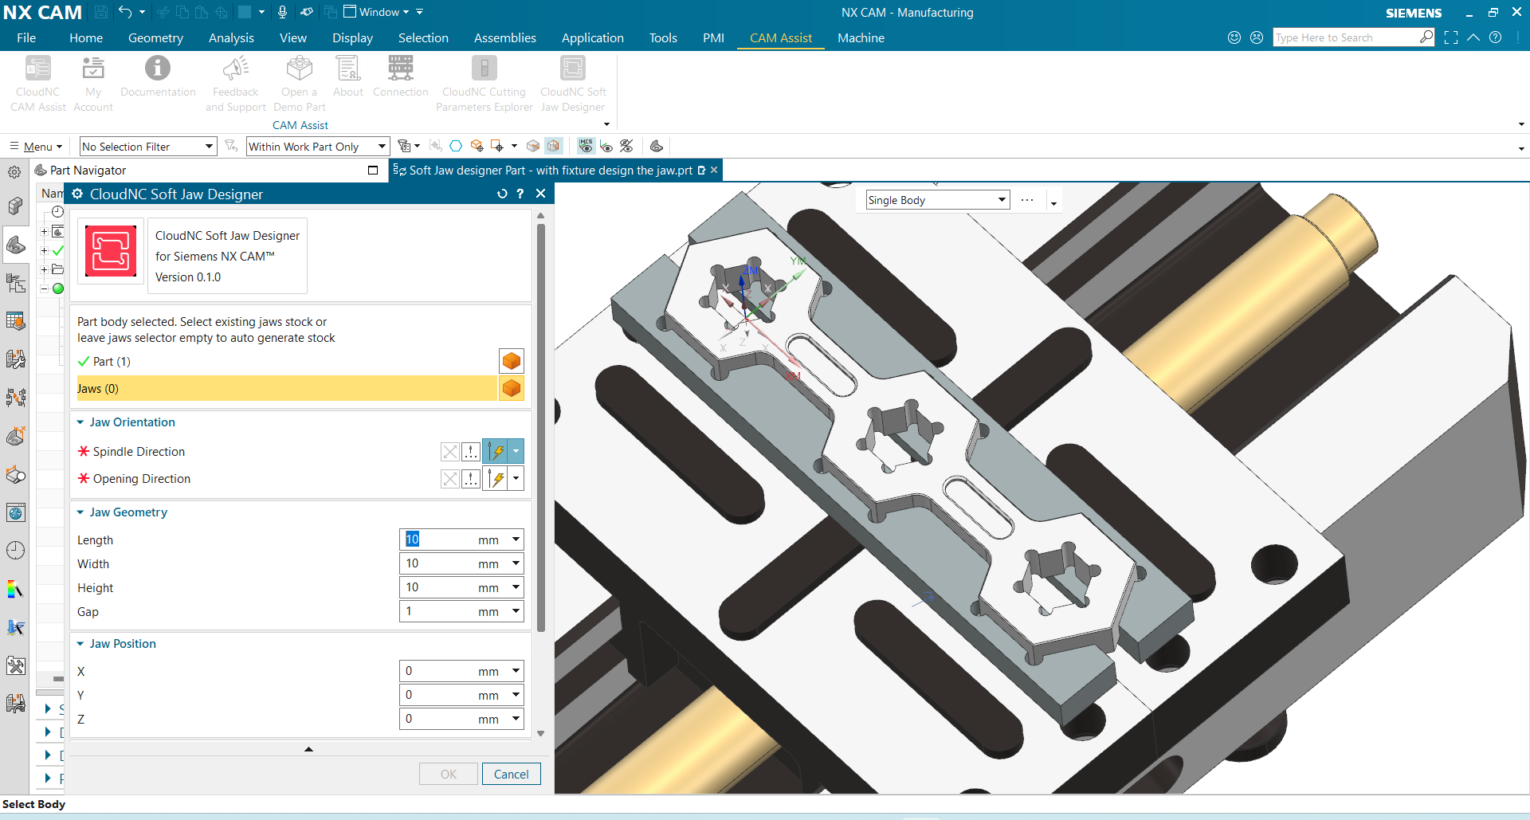Open help for Soft Jaw Designer dialog
The height and width of the screenshot is (820, 1530).
(x=520, y=194)
